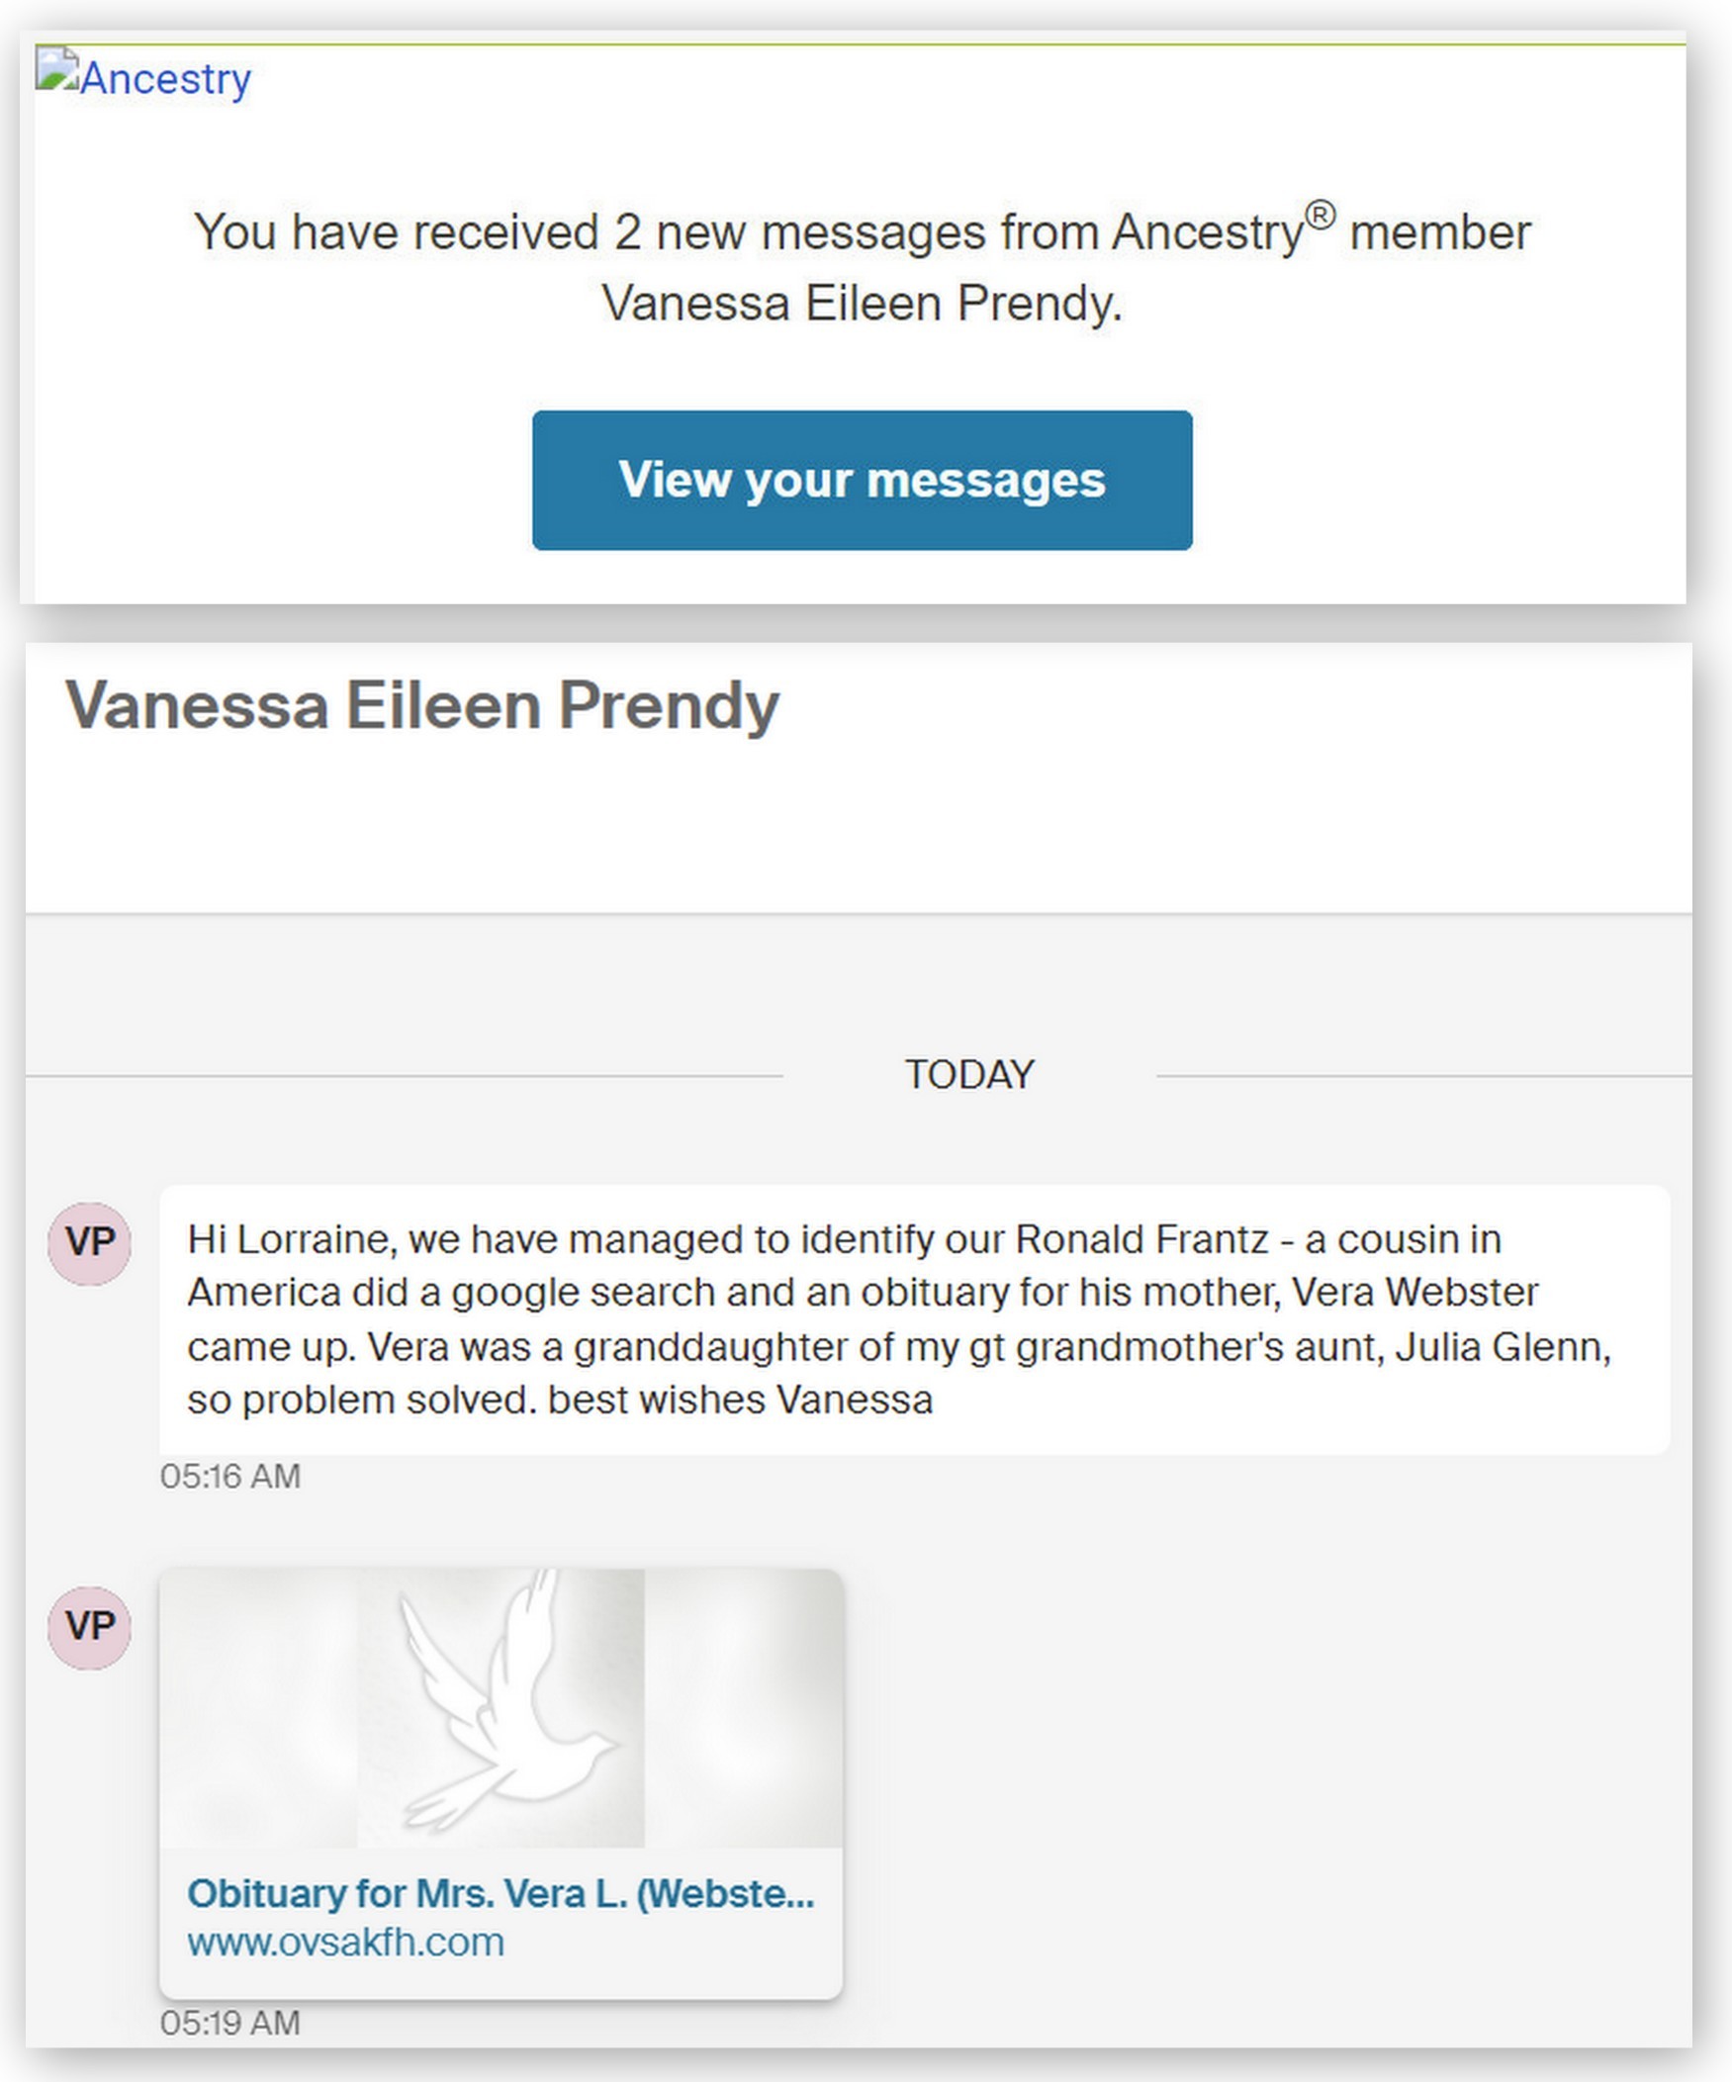The image size is (1732, 2082).
Task: Select the Vanessa Eileen Prendy conversation header
Action: 422,706
